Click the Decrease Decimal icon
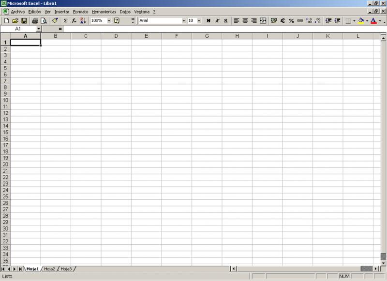This screenshot has width=387, height=281. 318,21
